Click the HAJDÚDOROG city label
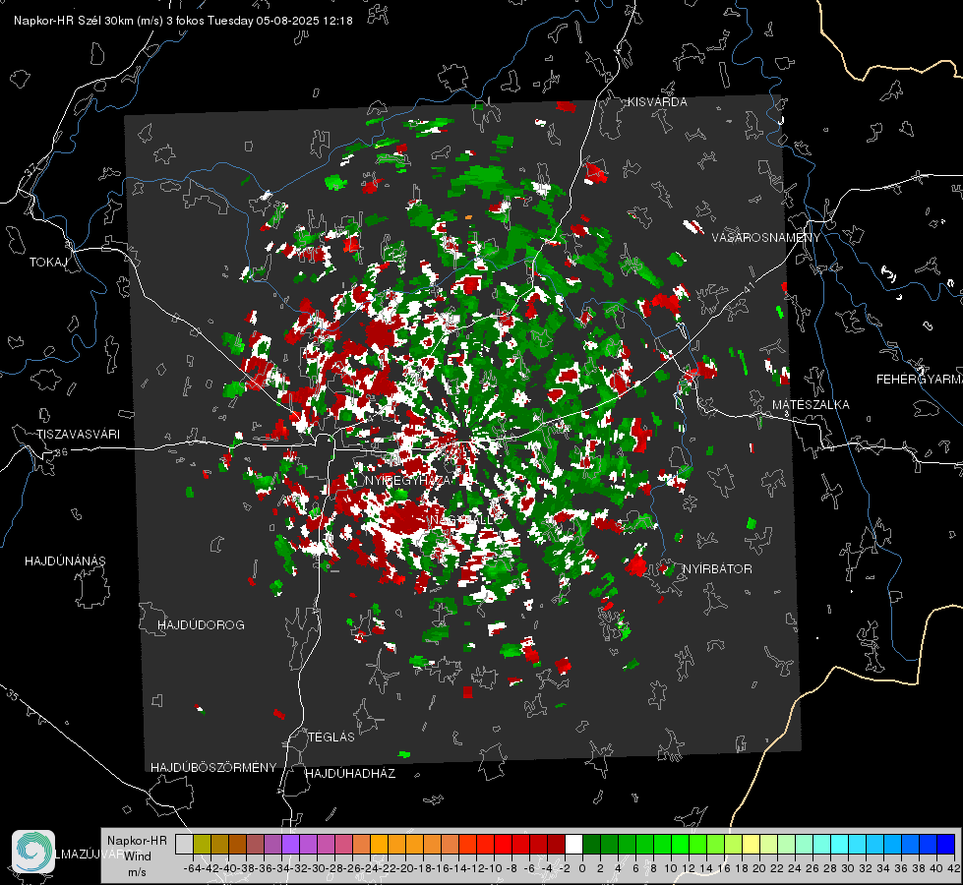Screen dimensions: 963x885 [201, 625]
